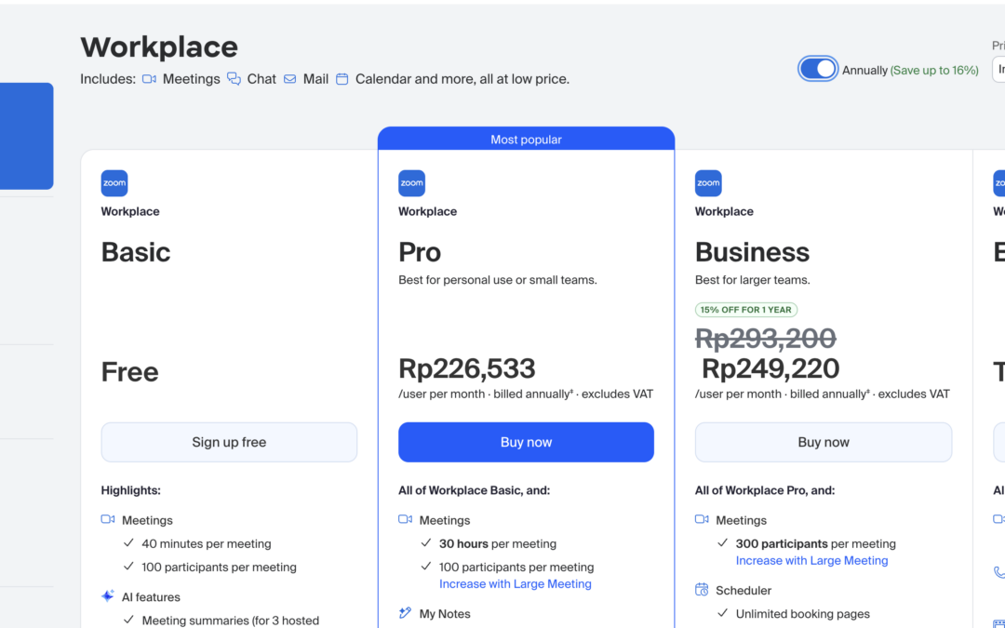The image size is (1005, 628).
Task: Click Buy now under the Business plan
Action: tap(824, 442)
